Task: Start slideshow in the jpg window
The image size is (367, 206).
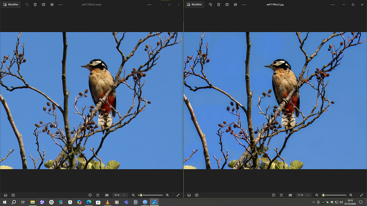Action: 196,195
